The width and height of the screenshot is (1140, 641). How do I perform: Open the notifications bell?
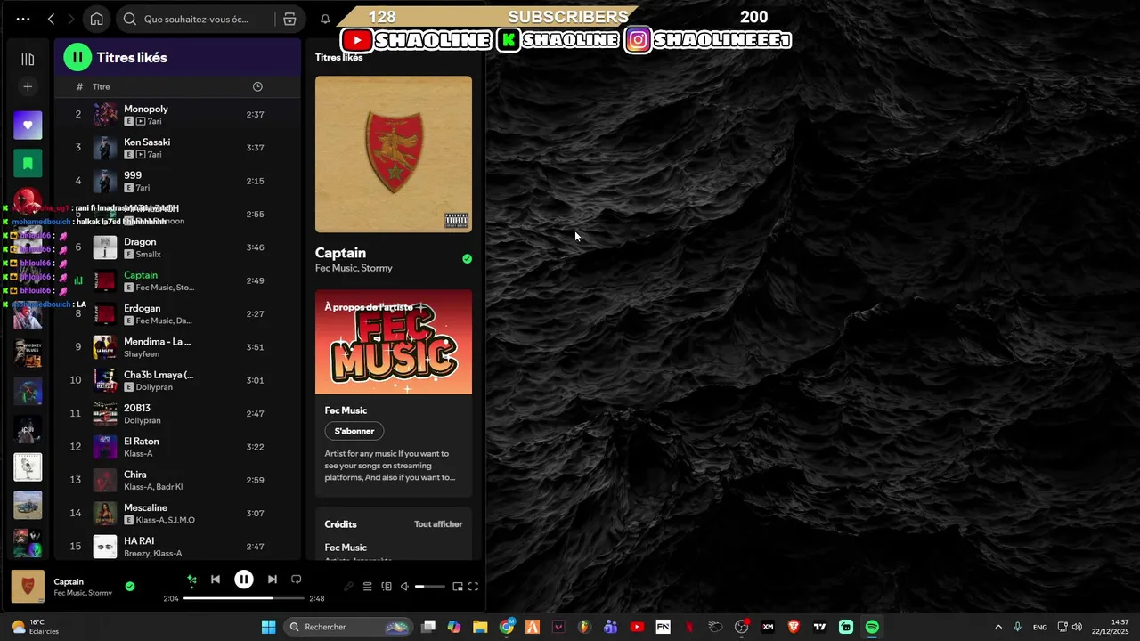[x=325, y=19]
